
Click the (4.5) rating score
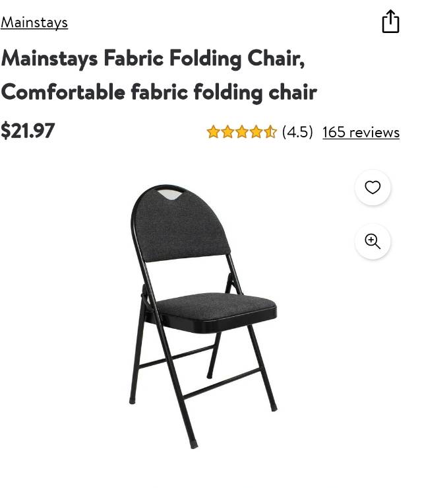[297, 132]
